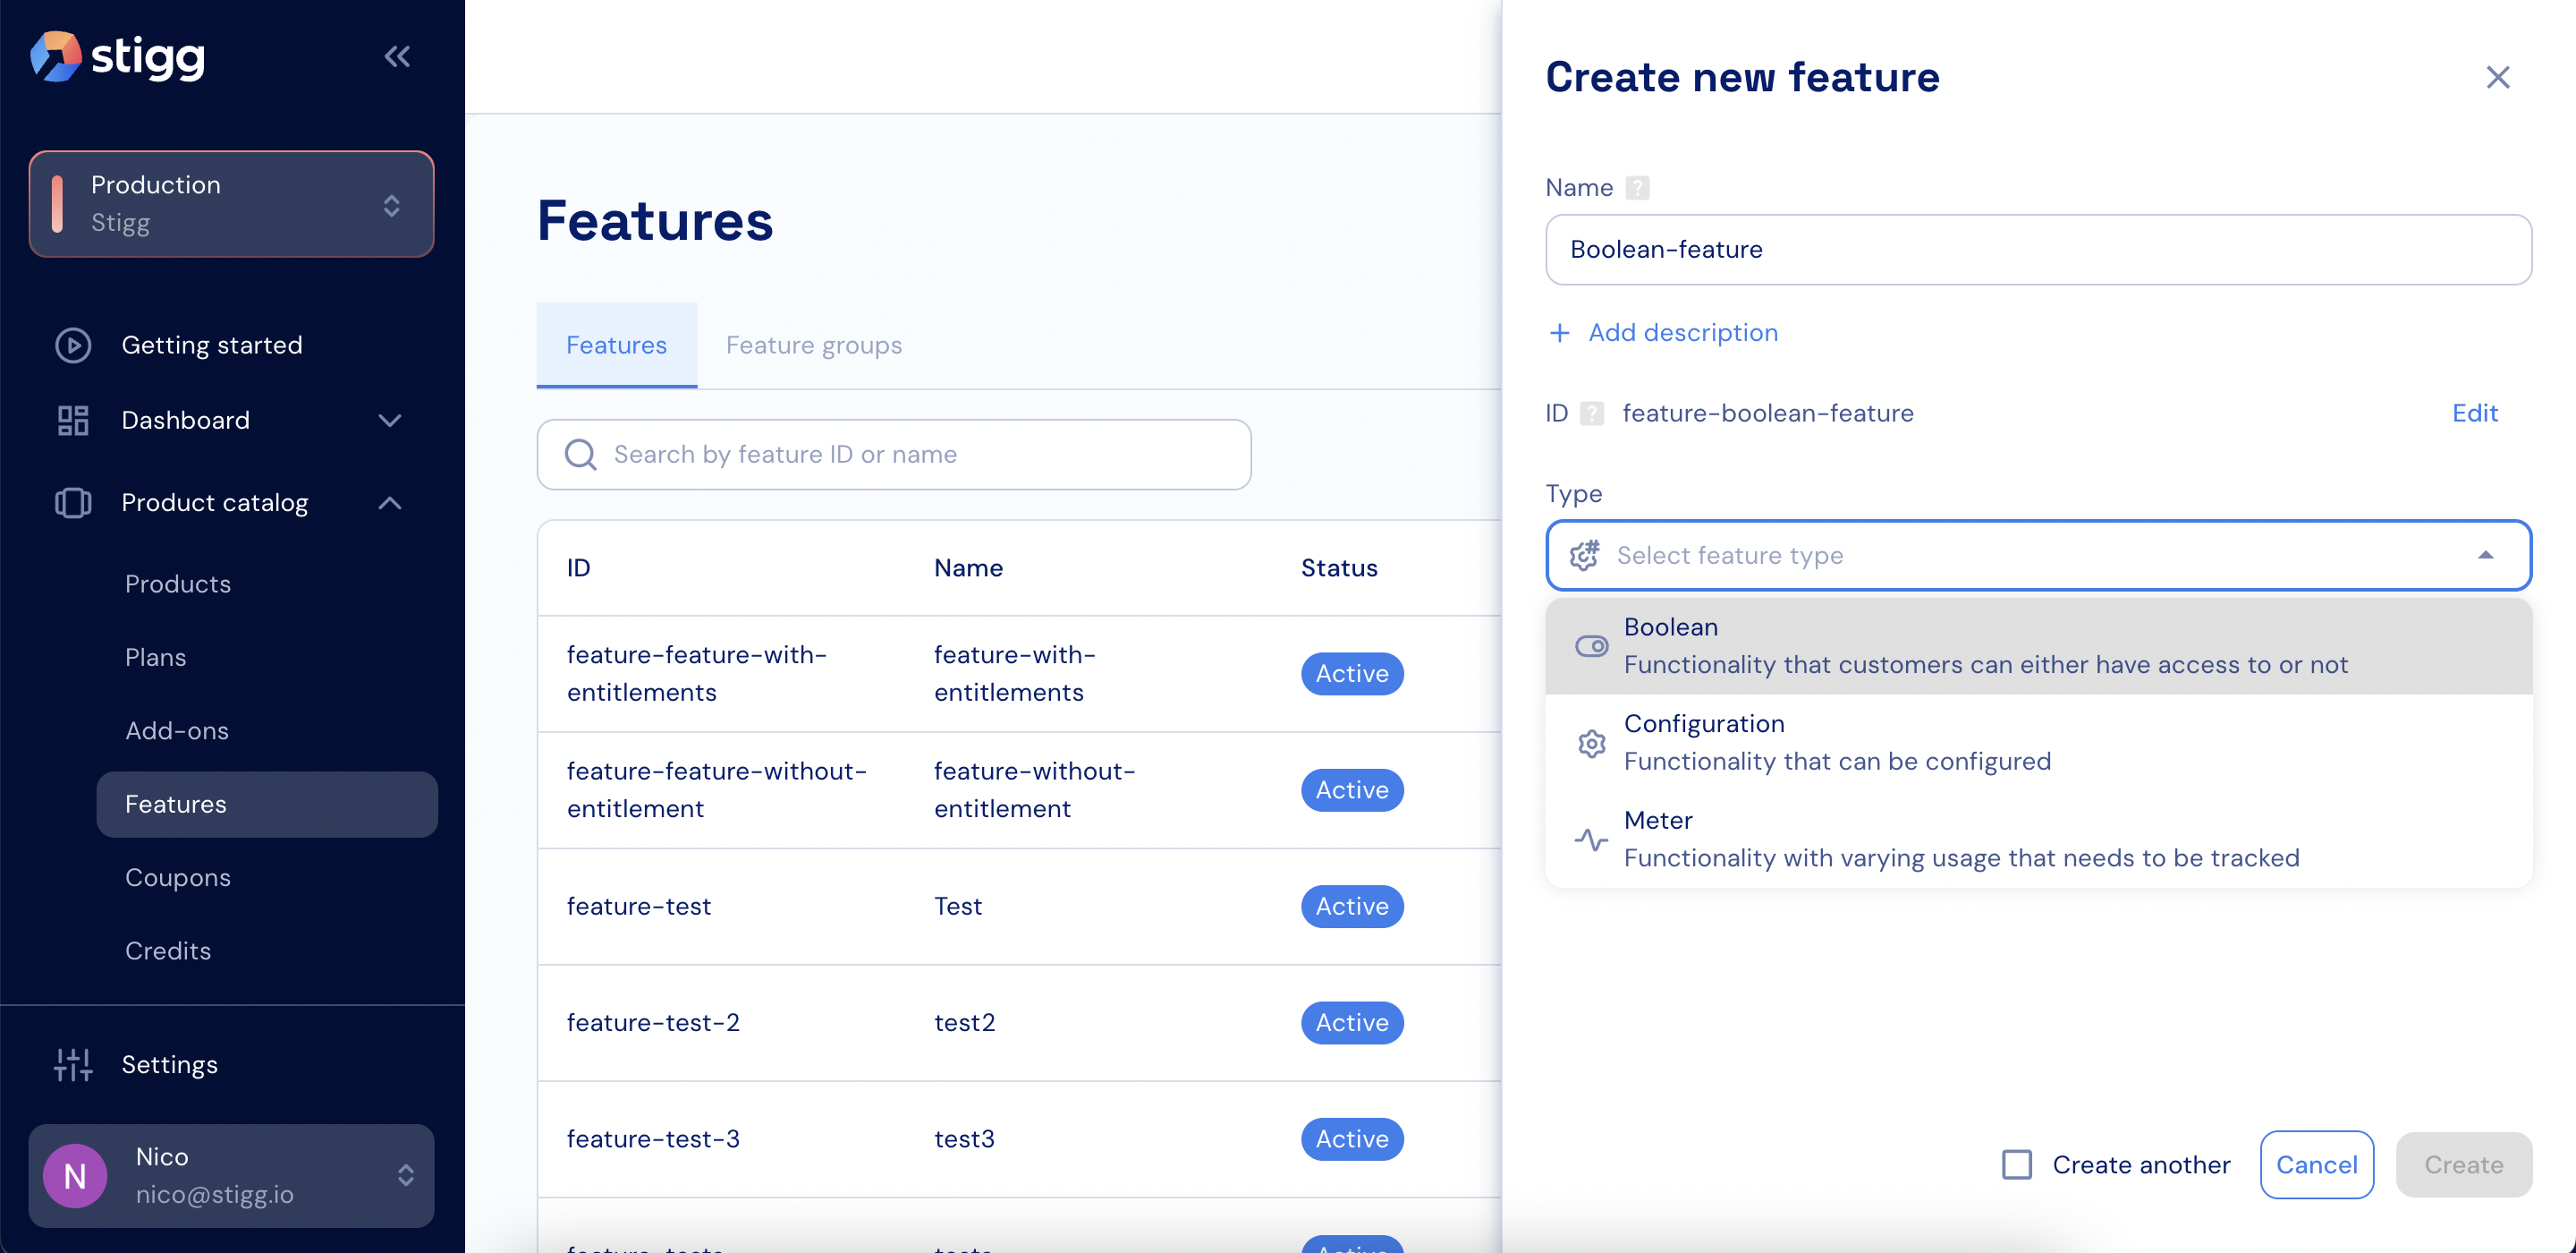
Task: Click the Cancel button
Action: 2316,1165
